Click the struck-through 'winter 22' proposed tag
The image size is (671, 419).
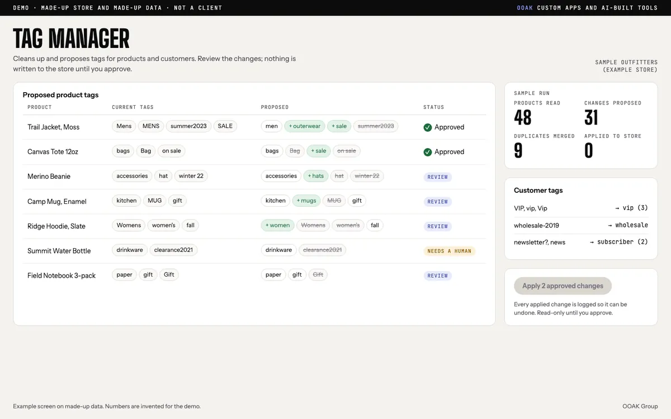point(367,176)
